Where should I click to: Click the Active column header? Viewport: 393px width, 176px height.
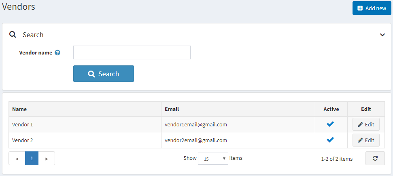point(331,109)
